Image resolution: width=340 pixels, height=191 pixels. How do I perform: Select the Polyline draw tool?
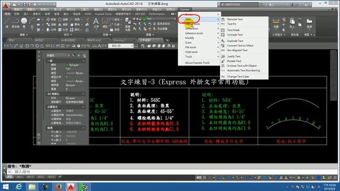(15, 23)
